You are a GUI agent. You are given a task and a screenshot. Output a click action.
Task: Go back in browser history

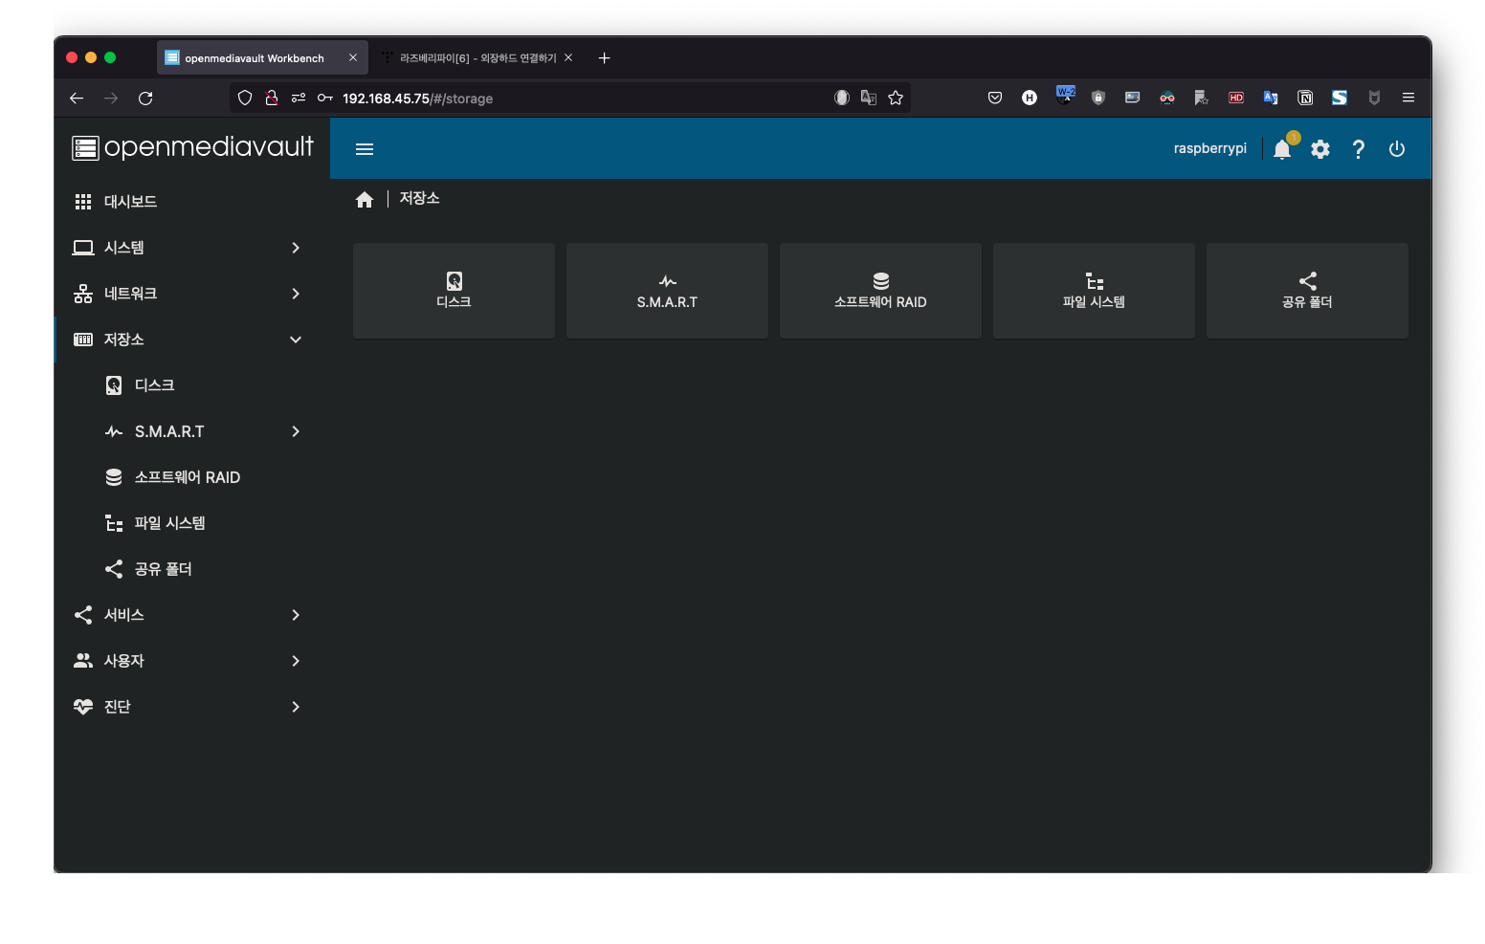[x=77, y=98]
